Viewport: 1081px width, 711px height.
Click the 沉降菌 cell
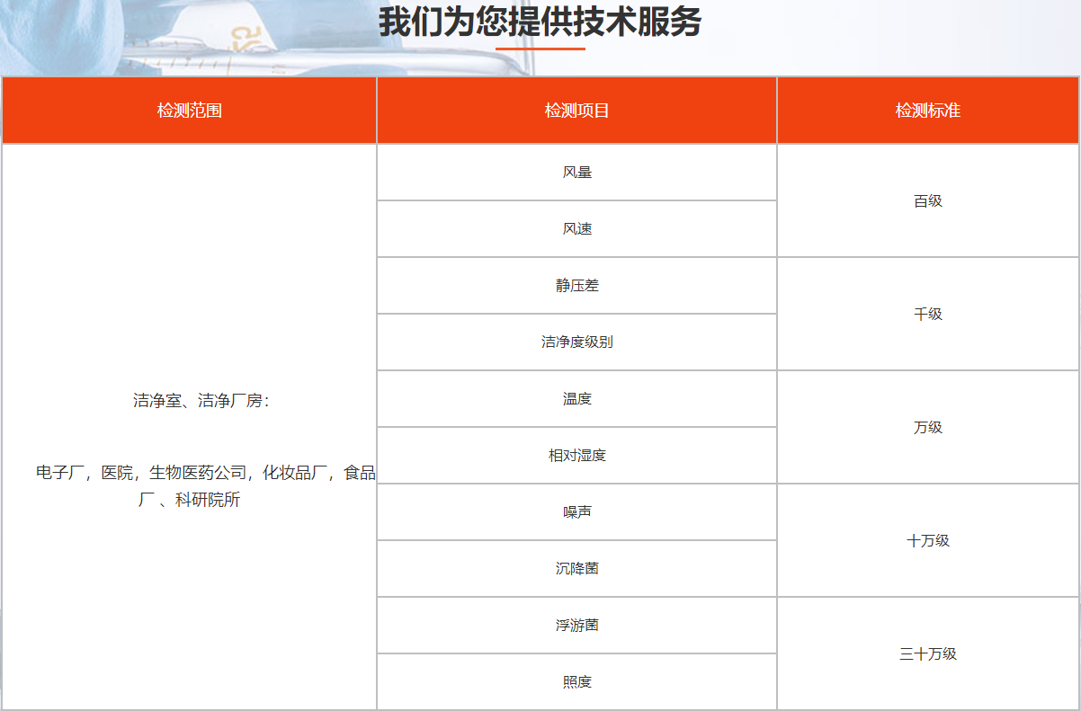coord(576,568)
